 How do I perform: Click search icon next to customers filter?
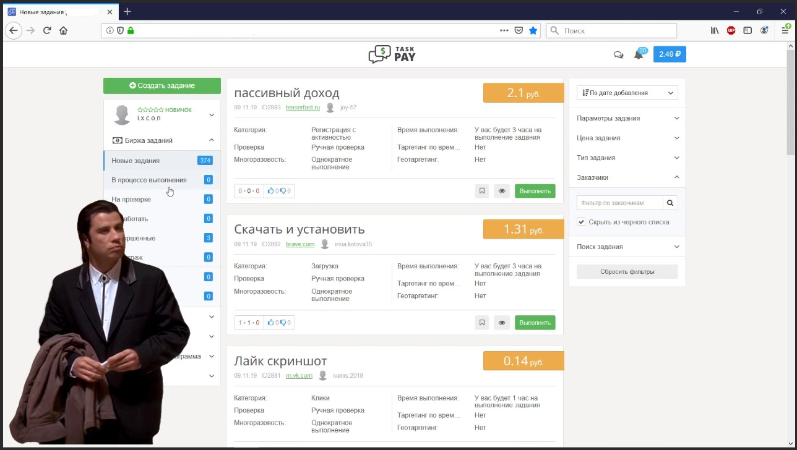coord(670,202)
